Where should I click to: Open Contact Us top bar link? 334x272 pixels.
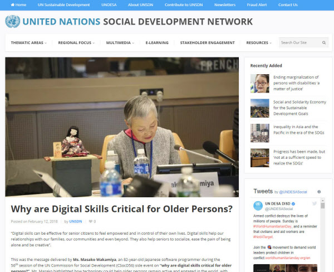pos(288,4)
